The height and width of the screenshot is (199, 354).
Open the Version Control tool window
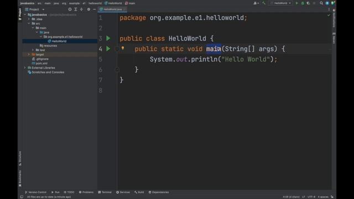coord(35,192)
